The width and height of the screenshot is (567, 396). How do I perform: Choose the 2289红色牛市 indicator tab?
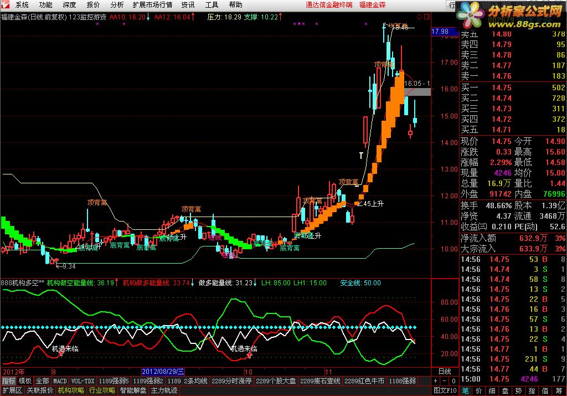coord(364,381)
